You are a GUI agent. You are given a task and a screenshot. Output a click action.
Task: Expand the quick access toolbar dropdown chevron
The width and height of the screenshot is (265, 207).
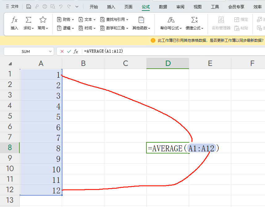point(77,7)
